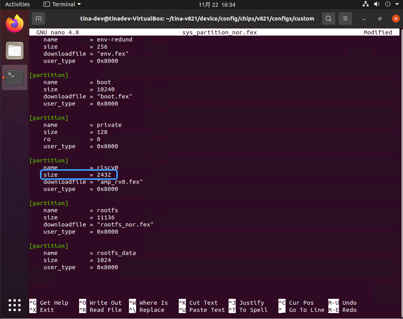403x319 pixels.
Task: Click the Paste Text shortcut
Action: click(202, 310)
